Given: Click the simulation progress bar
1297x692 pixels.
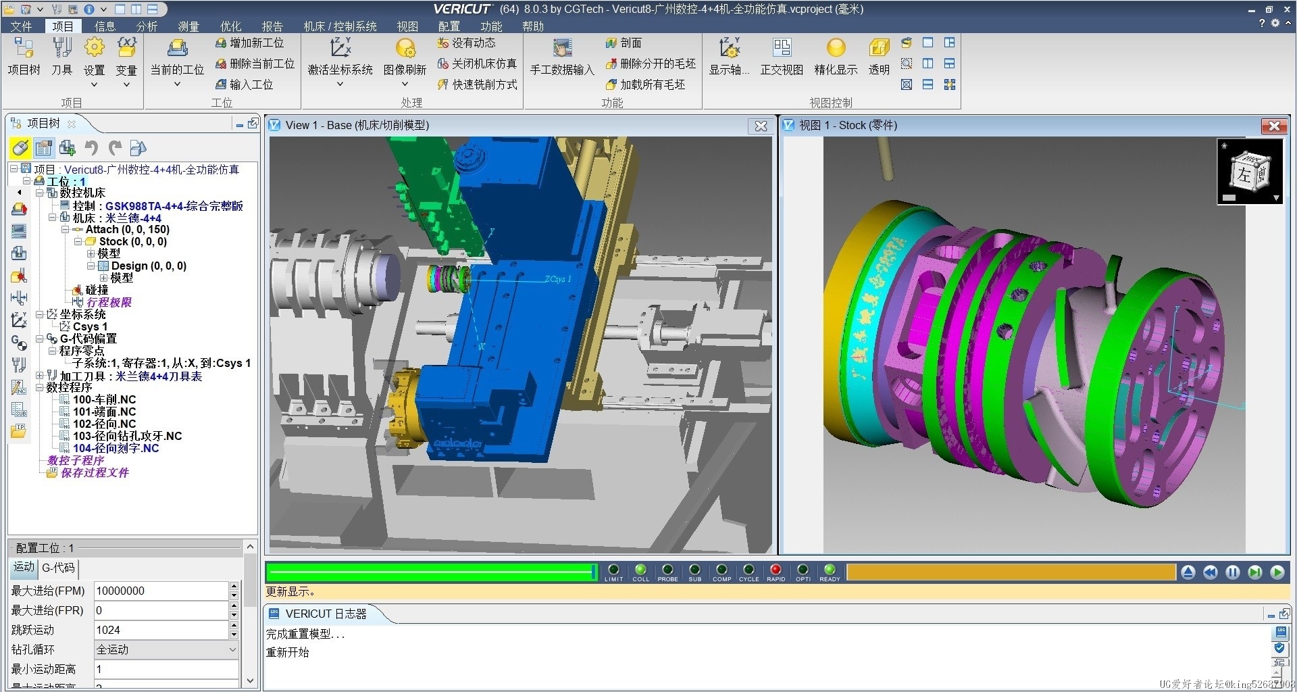Looking at the screenshot, I should [432, 572].
